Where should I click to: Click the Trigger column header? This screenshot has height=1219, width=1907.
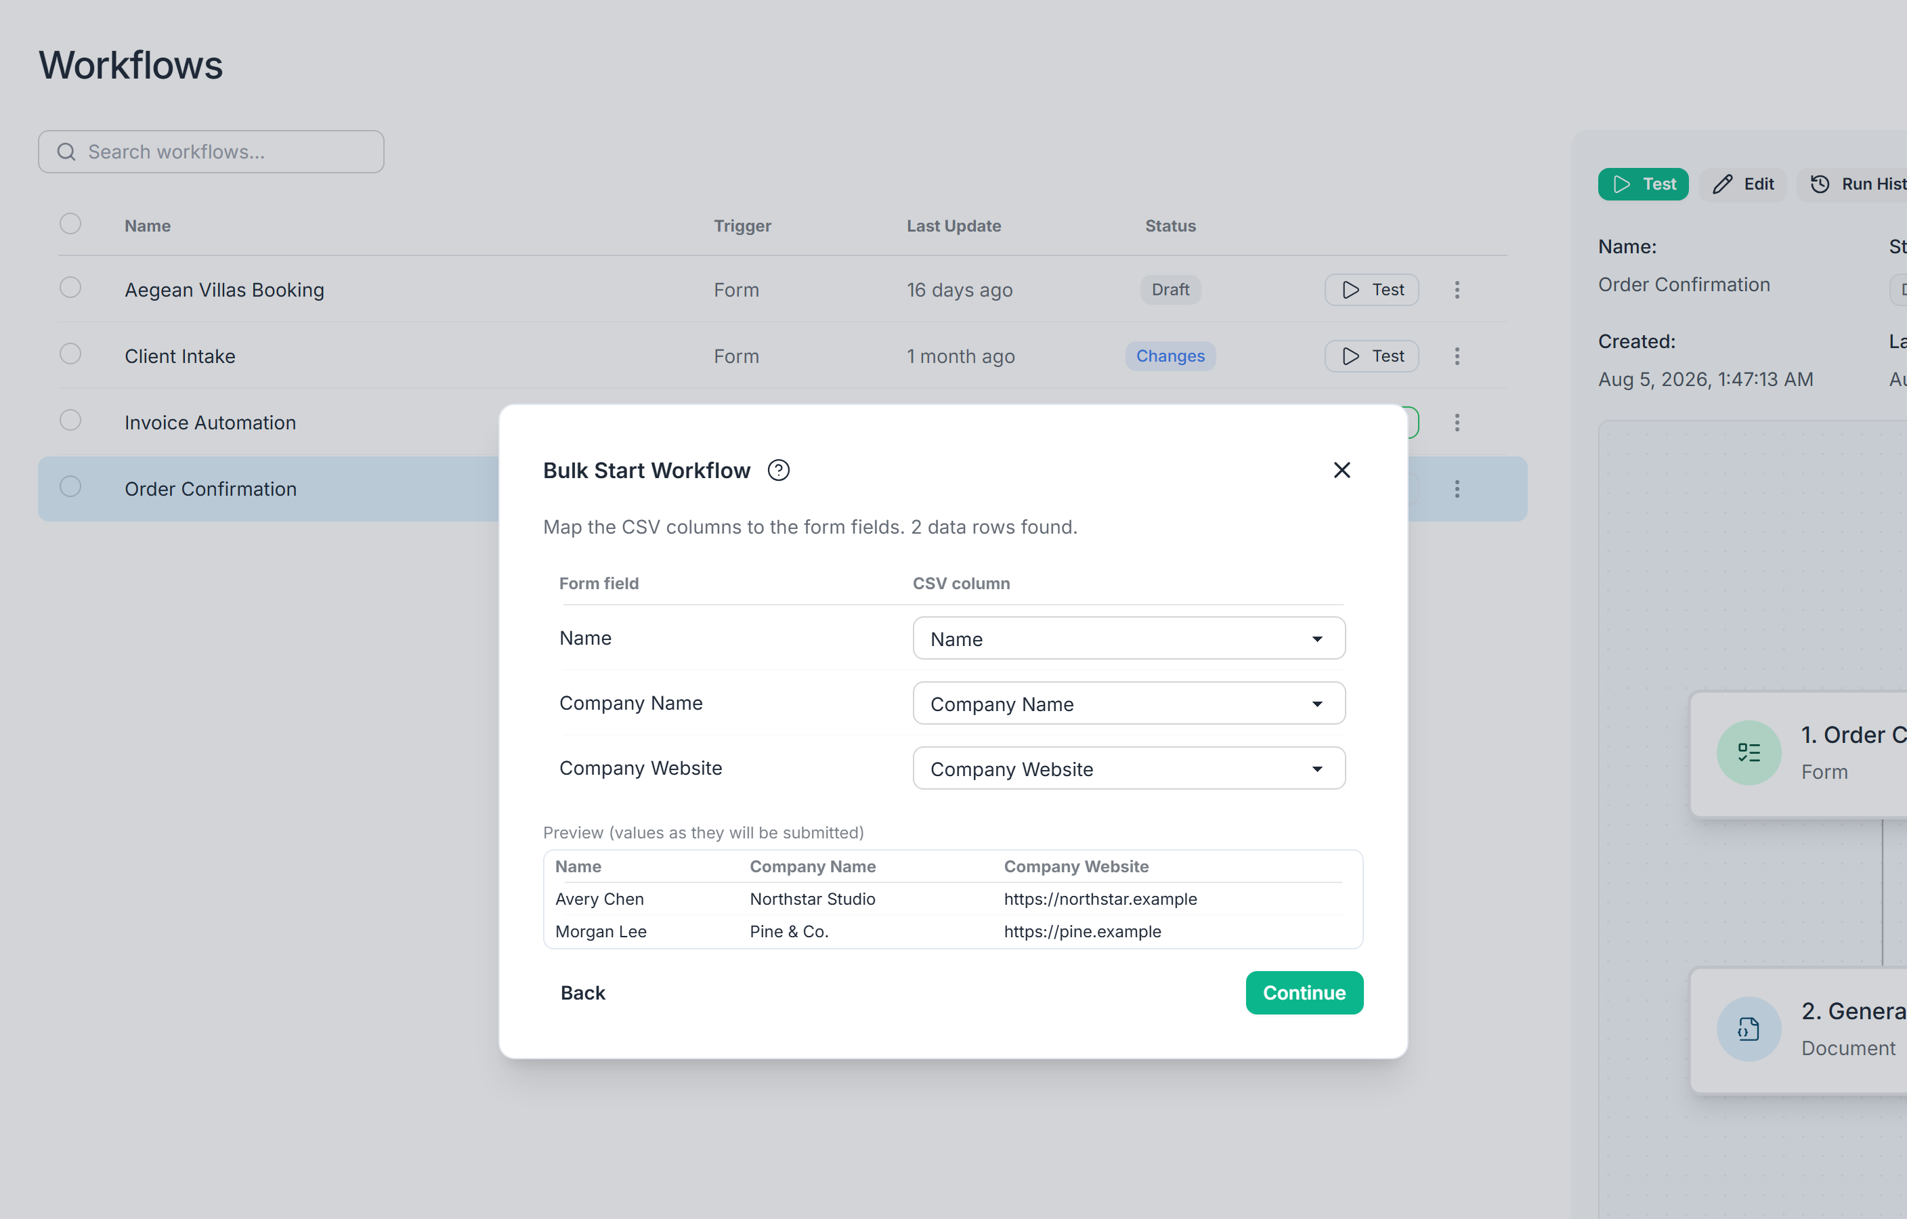coord(742,227)
